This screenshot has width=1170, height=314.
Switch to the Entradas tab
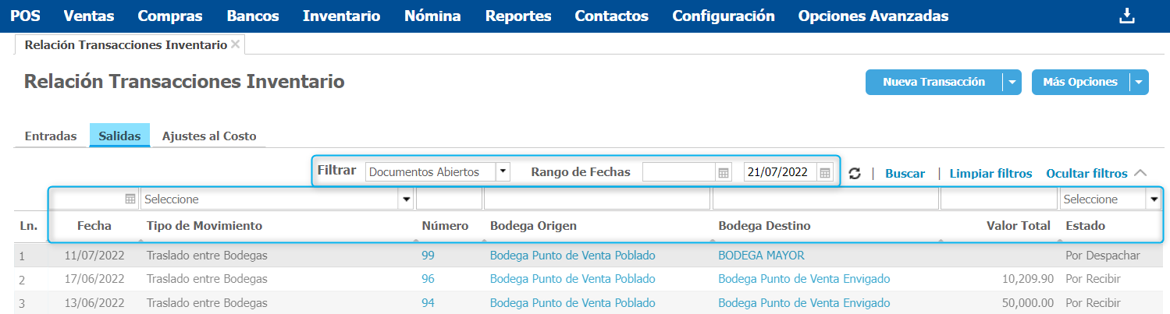[51, 136]
